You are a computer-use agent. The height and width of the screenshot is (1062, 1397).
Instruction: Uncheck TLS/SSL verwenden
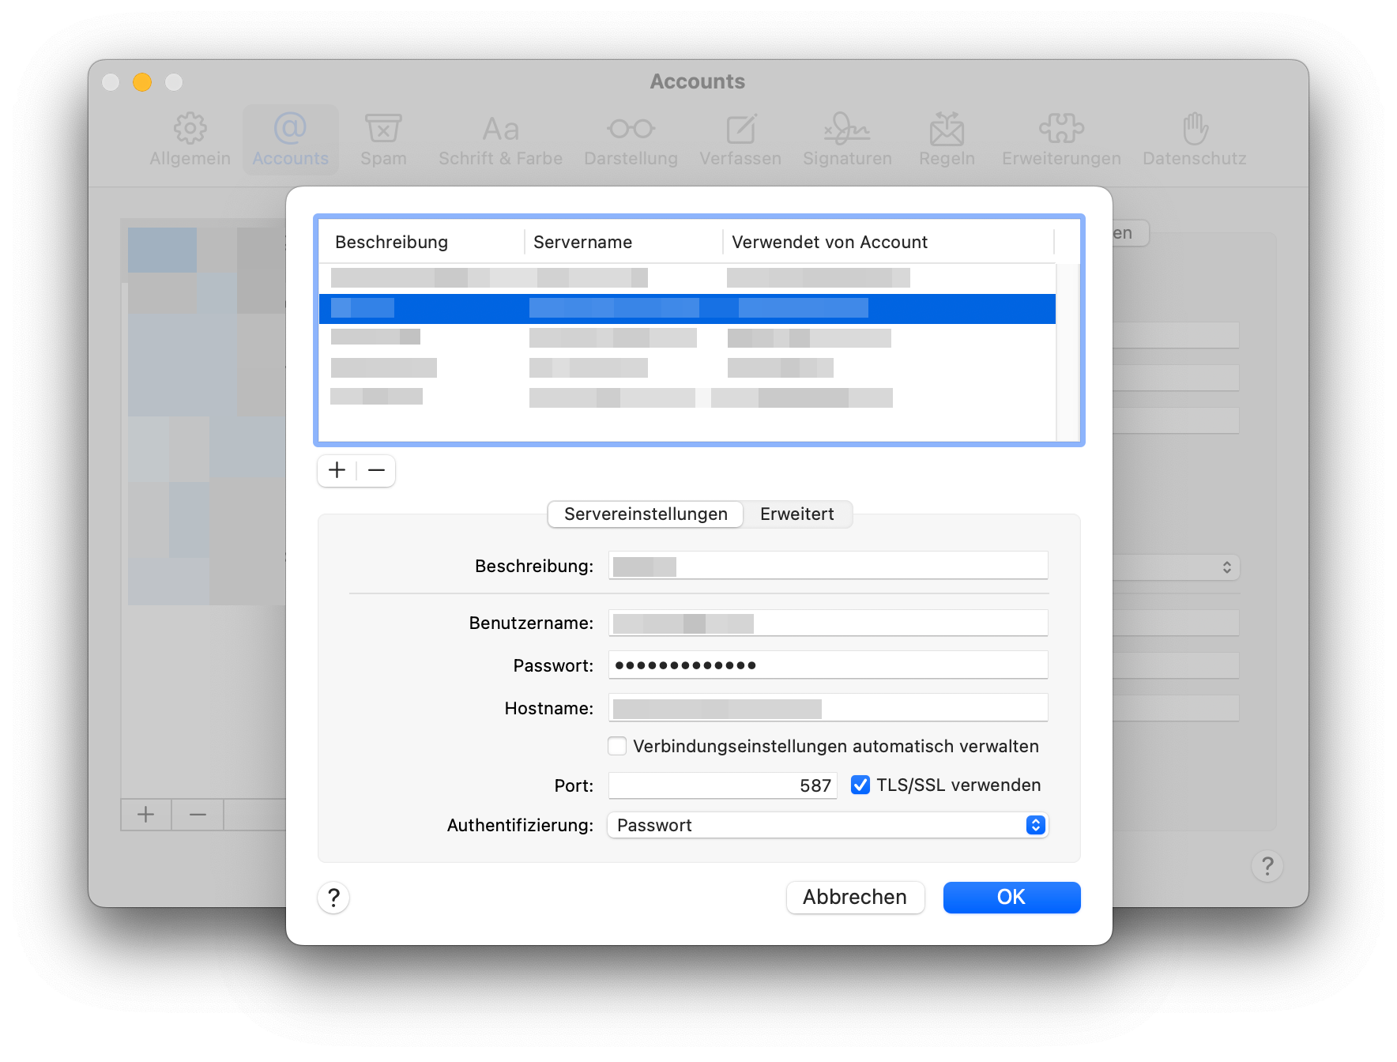coord(860,785)
